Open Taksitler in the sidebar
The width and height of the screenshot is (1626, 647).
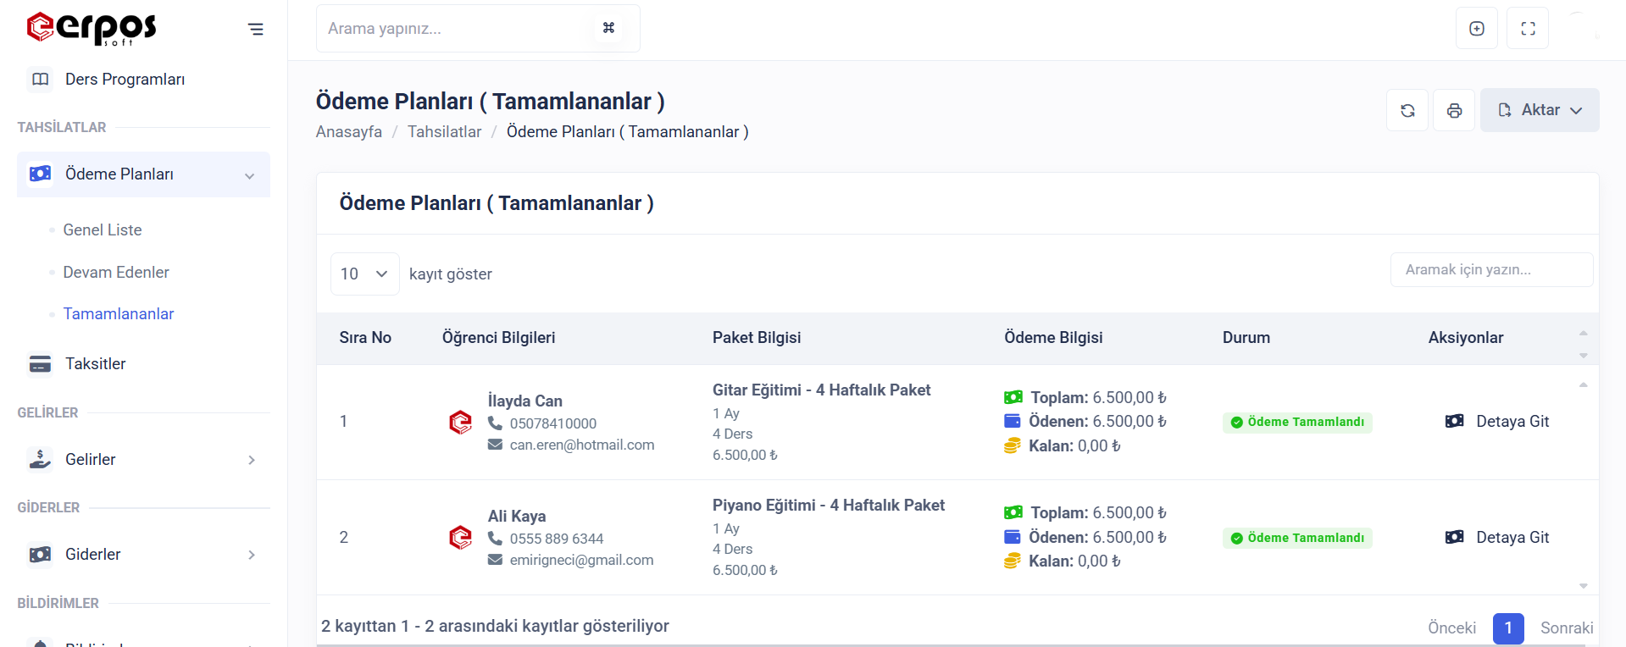tap(95, 363)
